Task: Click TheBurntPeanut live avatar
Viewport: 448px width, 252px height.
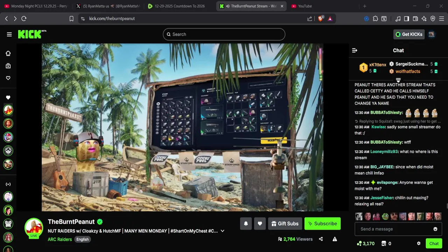Action: coord(34,227)
